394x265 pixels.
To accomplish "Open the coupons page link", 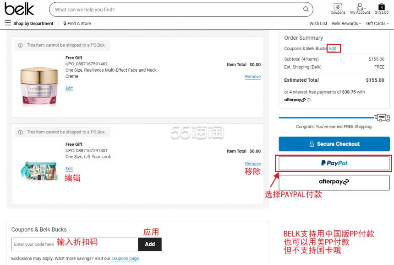I will click(x=126, y=259).
